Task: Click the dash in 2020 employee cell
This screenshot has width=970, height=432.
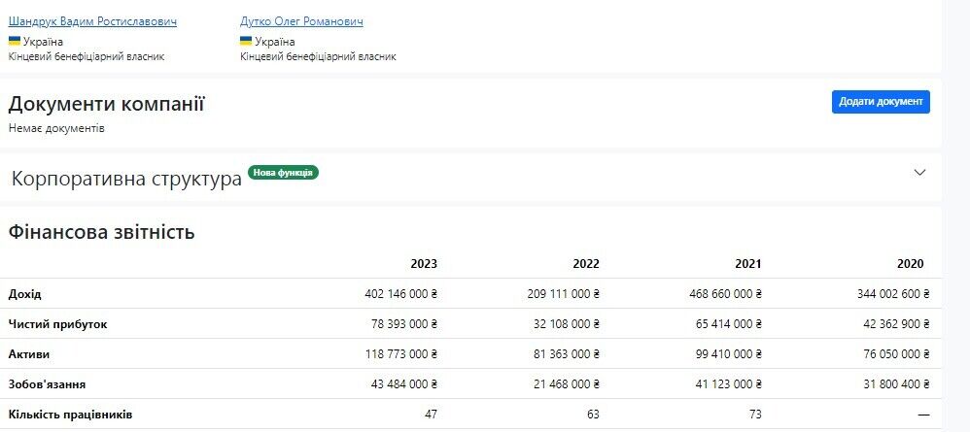Action: tap(923, 415)
